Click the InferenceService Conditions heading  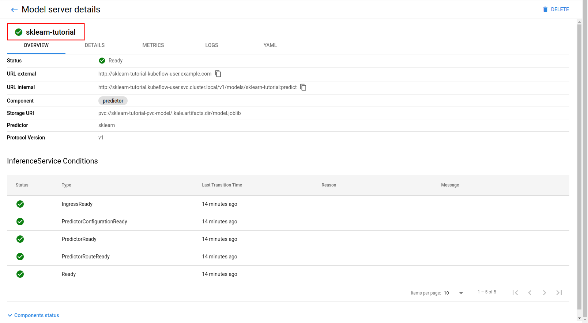(x=52, y=161)
